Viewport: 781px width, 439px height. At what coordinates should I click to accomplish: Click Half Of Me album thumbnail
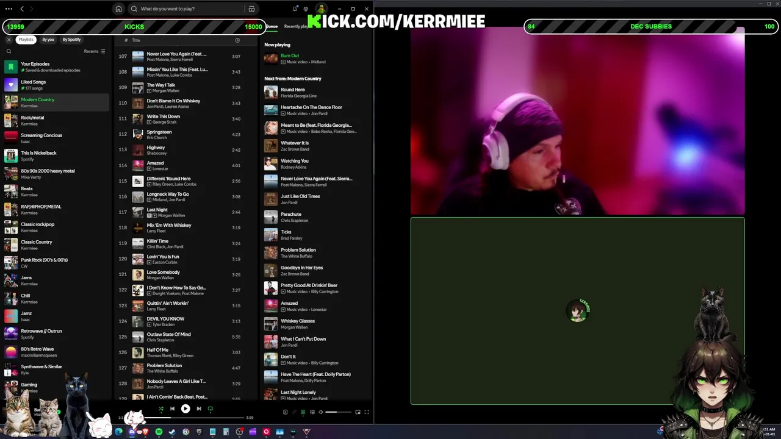tap(138, 352)
